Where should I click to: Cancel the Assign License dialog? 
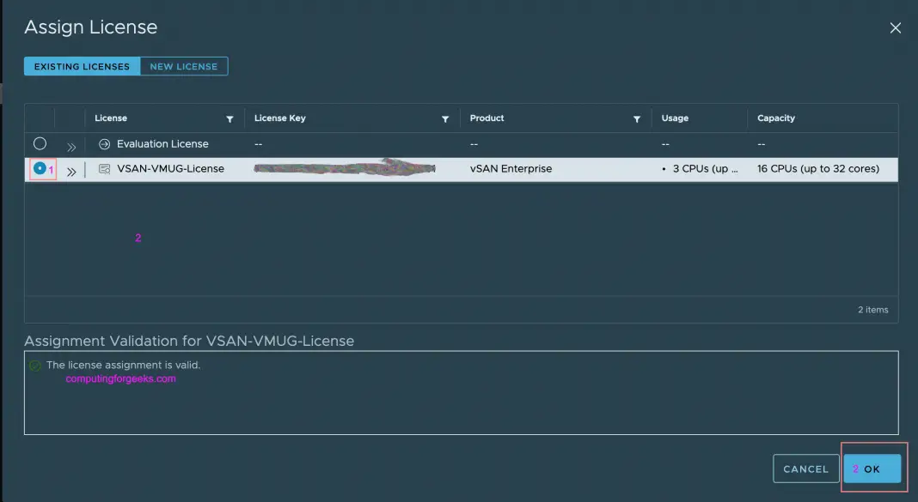click(x=805, y=469)
